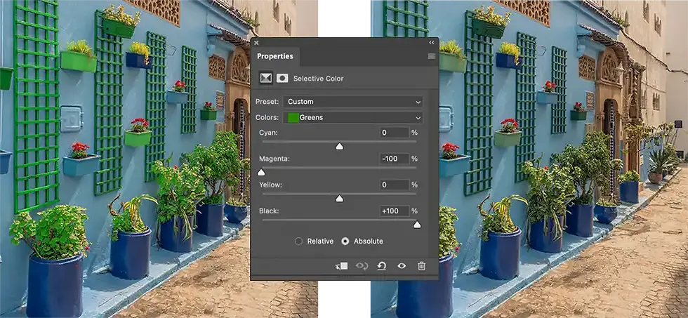Click the Selective Color label text
688x318 pixels.
pos(318,79)
